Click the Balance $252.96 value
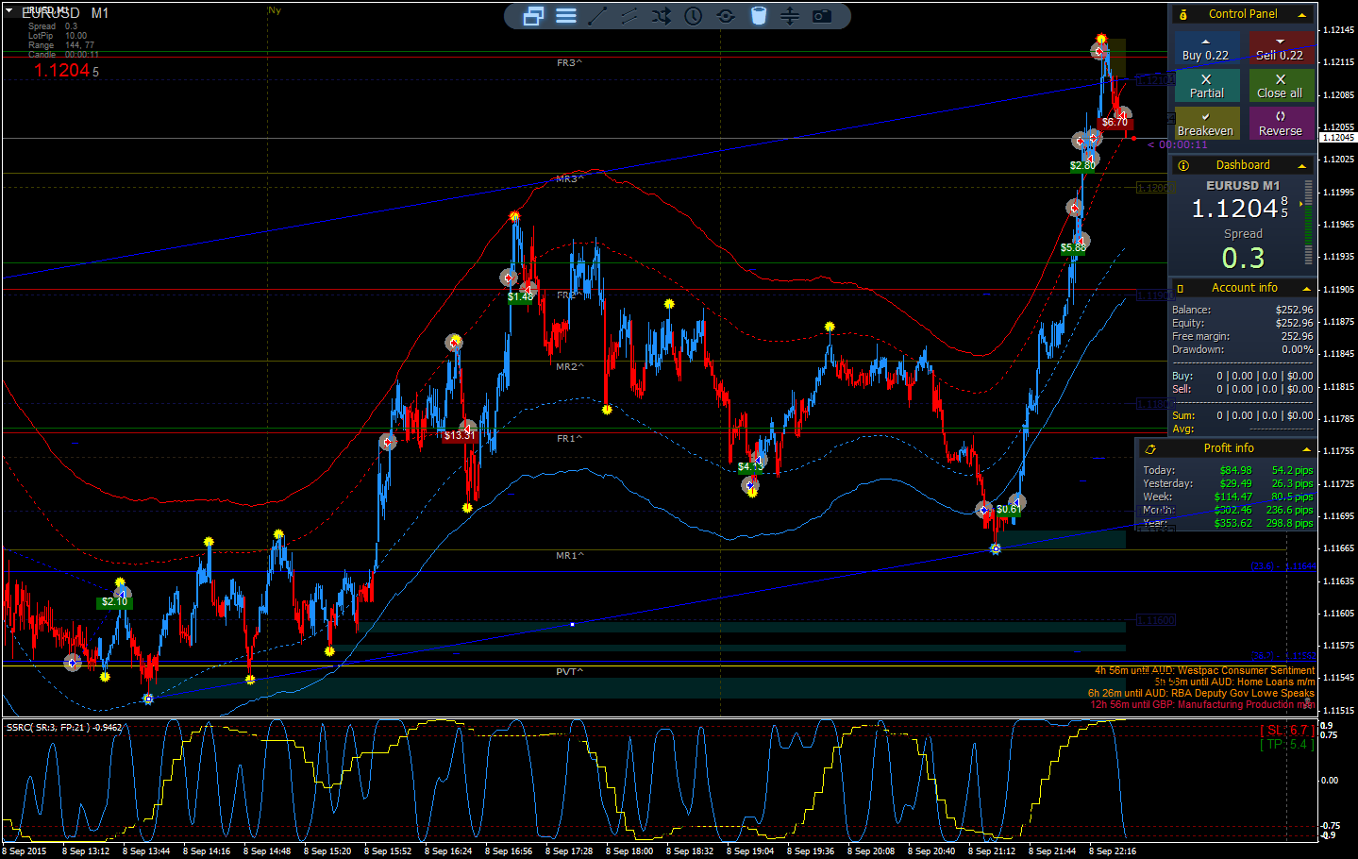Viewport: 1358px width, 859px height. click(x=1294, y=310)
